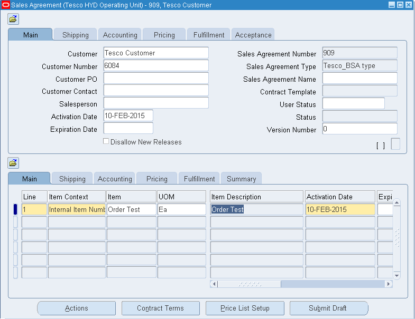Click the Expiration Date field
The width and height of the screenshot is (415, 319).
click(128, 128)
